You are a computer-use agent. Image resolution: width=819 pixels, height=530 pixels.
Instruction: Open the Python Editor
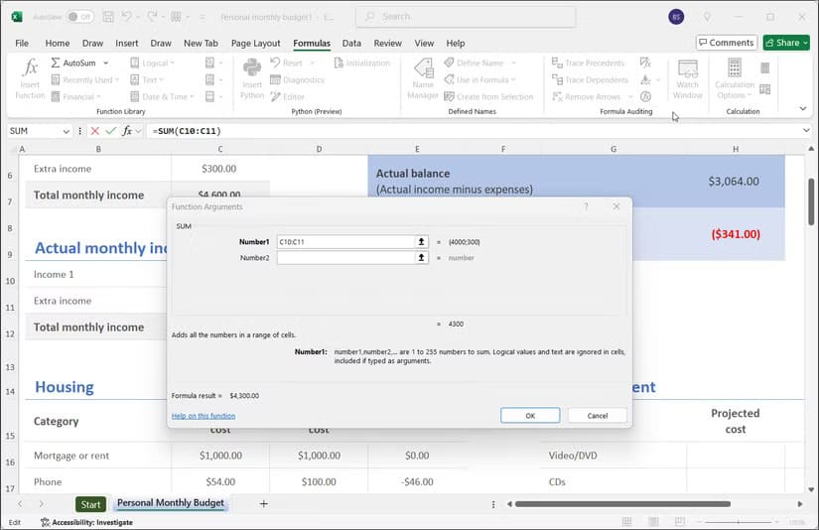tap(288, 96)
